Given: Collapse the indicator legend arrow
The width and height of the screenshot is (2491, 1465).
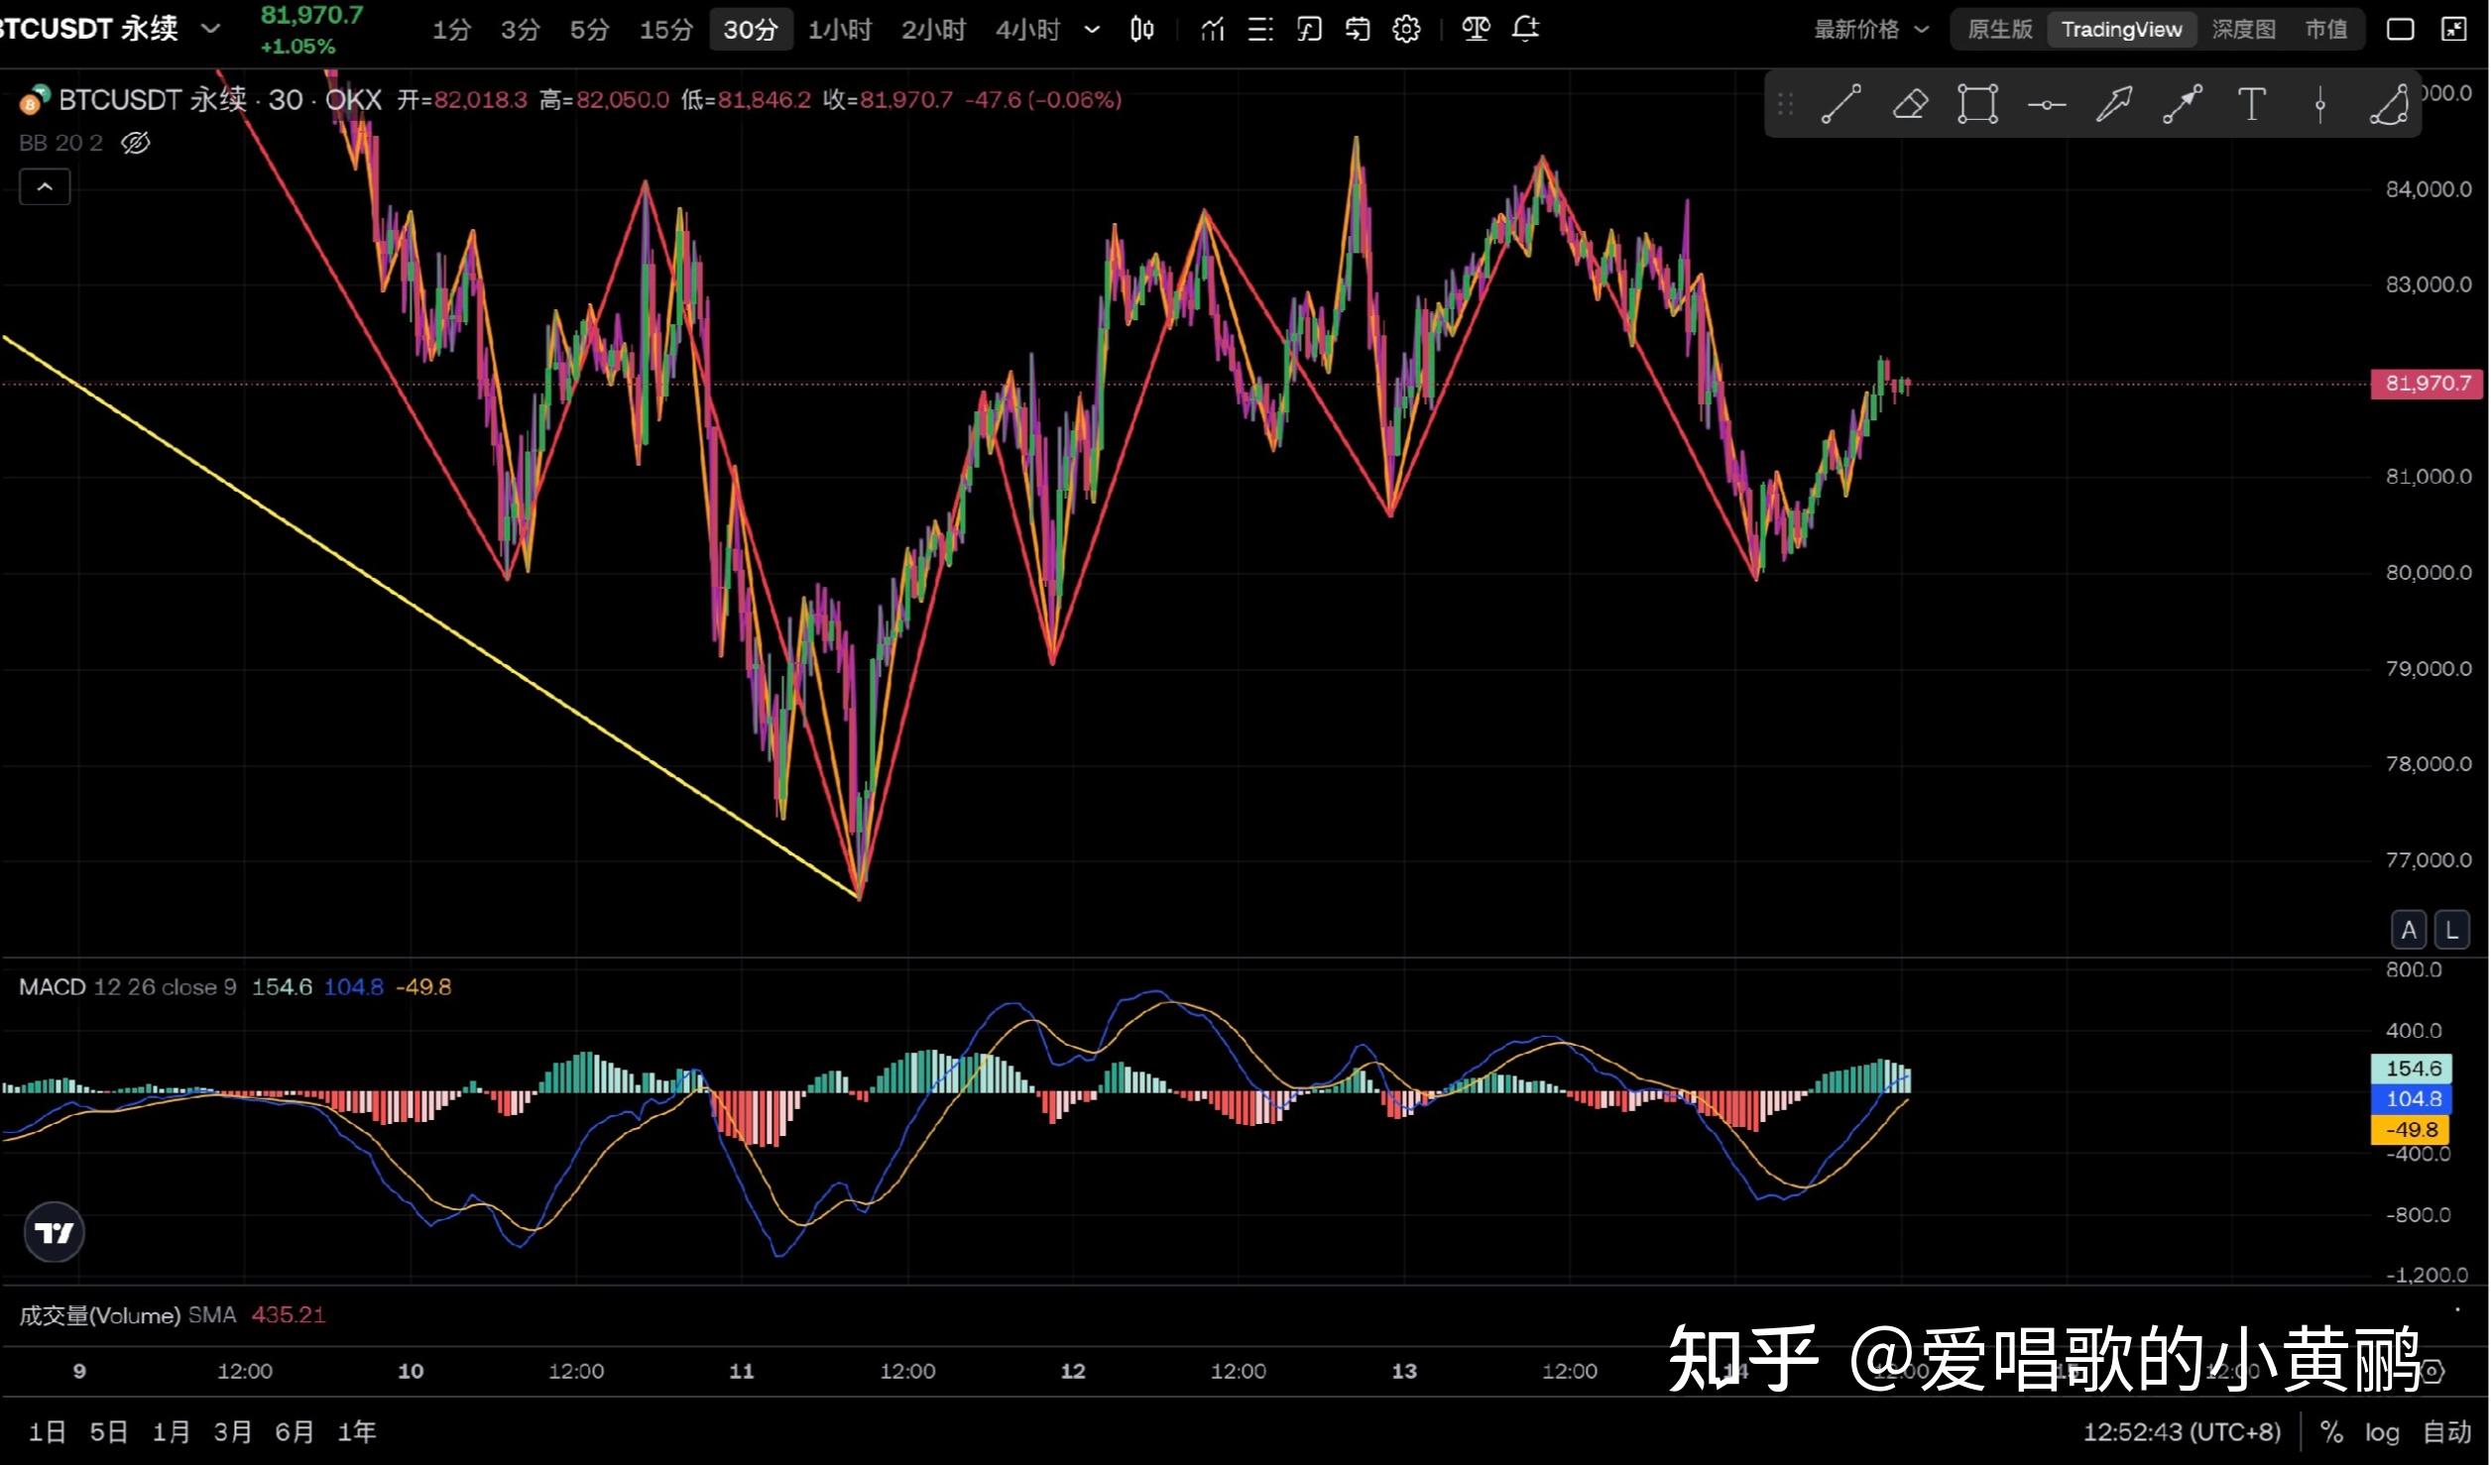Looking at the screenshot, I should tap(45, 186).
